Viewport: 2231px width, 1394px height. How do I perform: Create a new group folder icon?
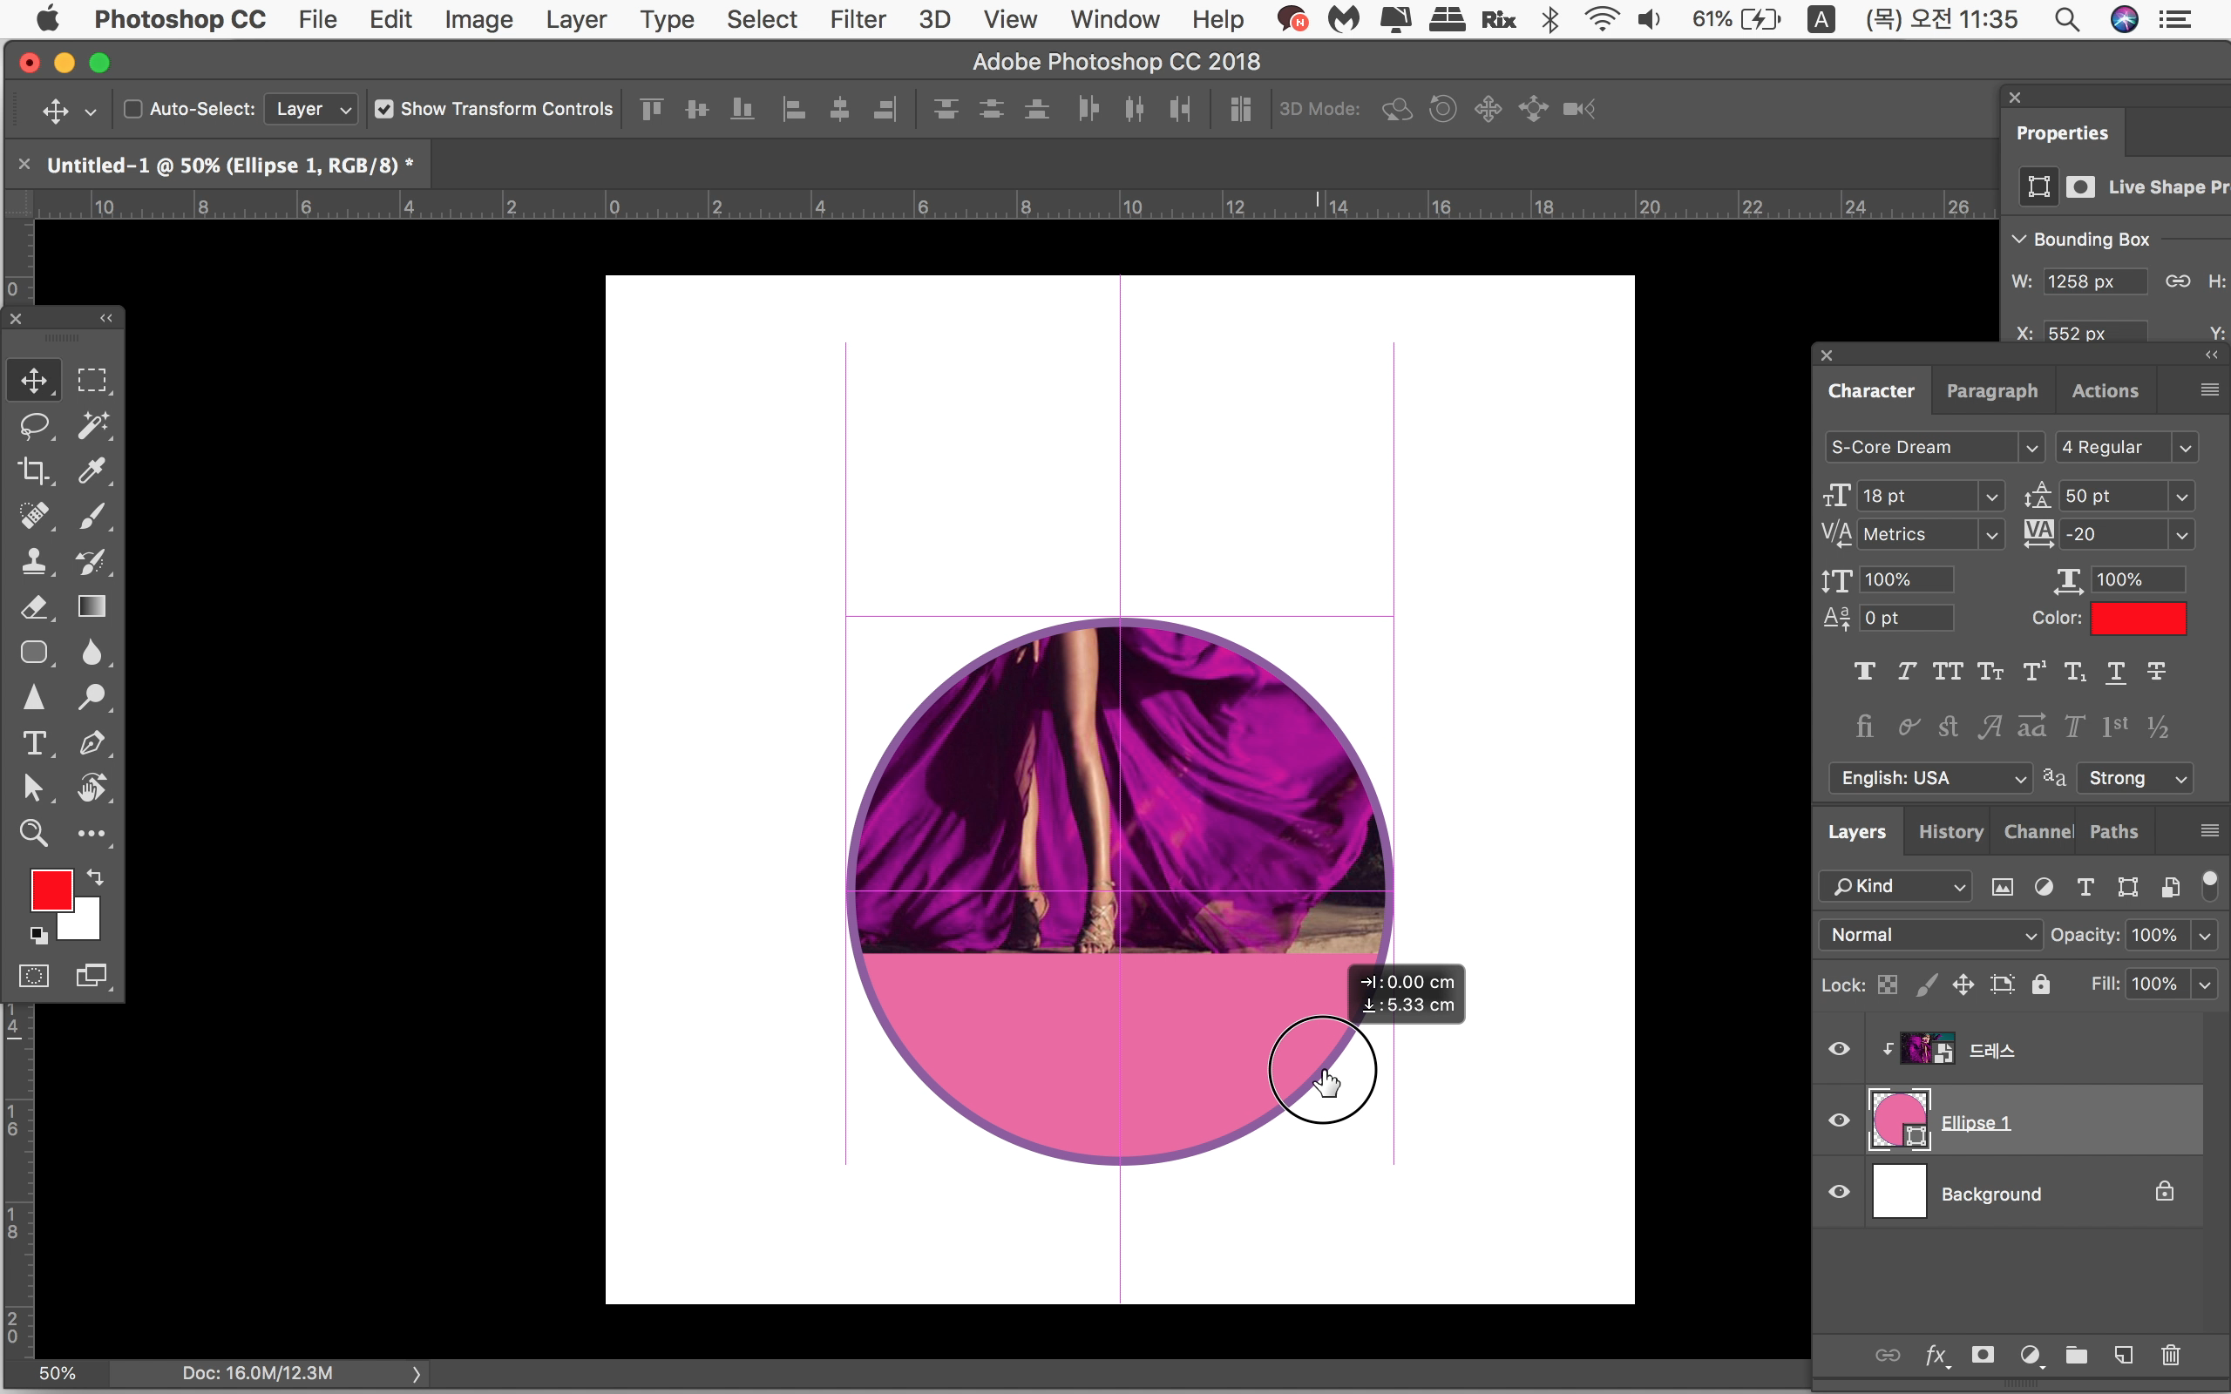pyautogui.click(x=2076, y=1356)
